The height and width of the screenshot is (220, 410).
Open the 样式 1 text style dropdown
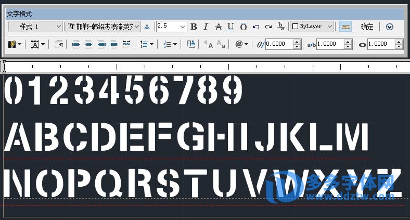tap(36, 27)
